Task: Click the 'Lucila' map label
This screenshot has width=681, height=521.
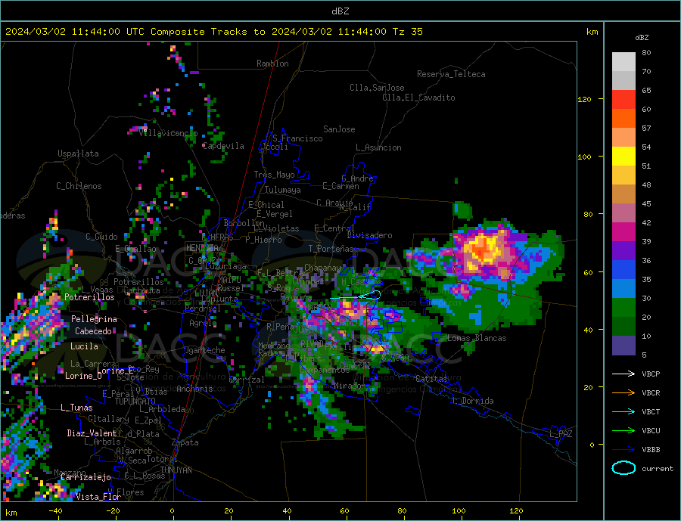Action: pos(84,346)
